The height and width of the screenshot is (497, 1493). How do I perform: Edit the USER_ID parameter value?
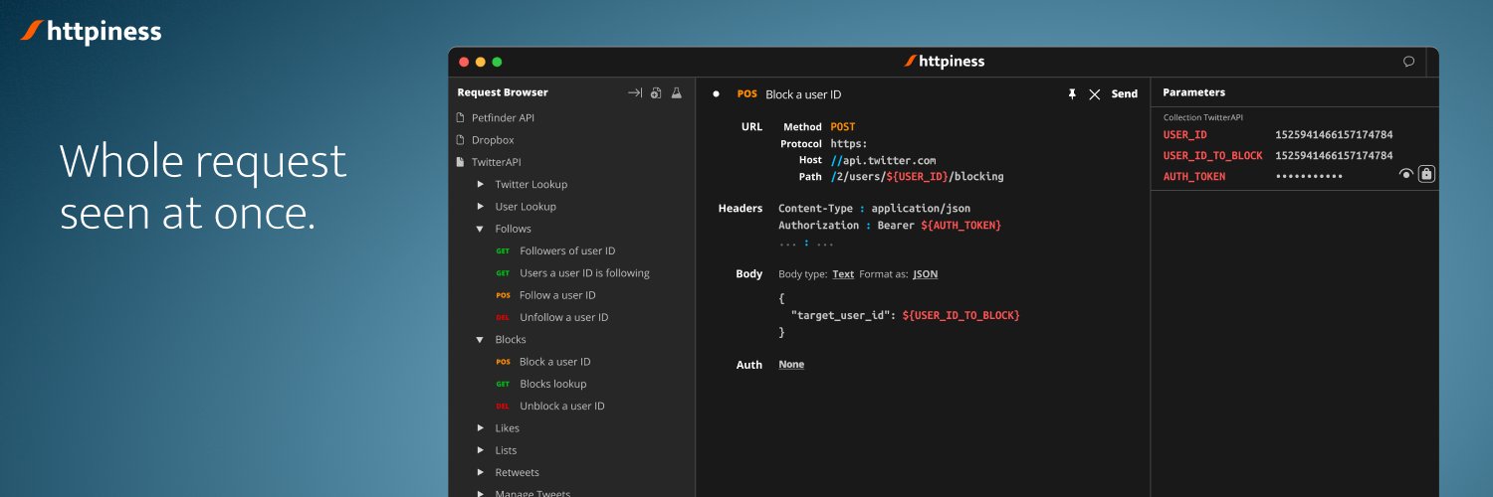1334,135
